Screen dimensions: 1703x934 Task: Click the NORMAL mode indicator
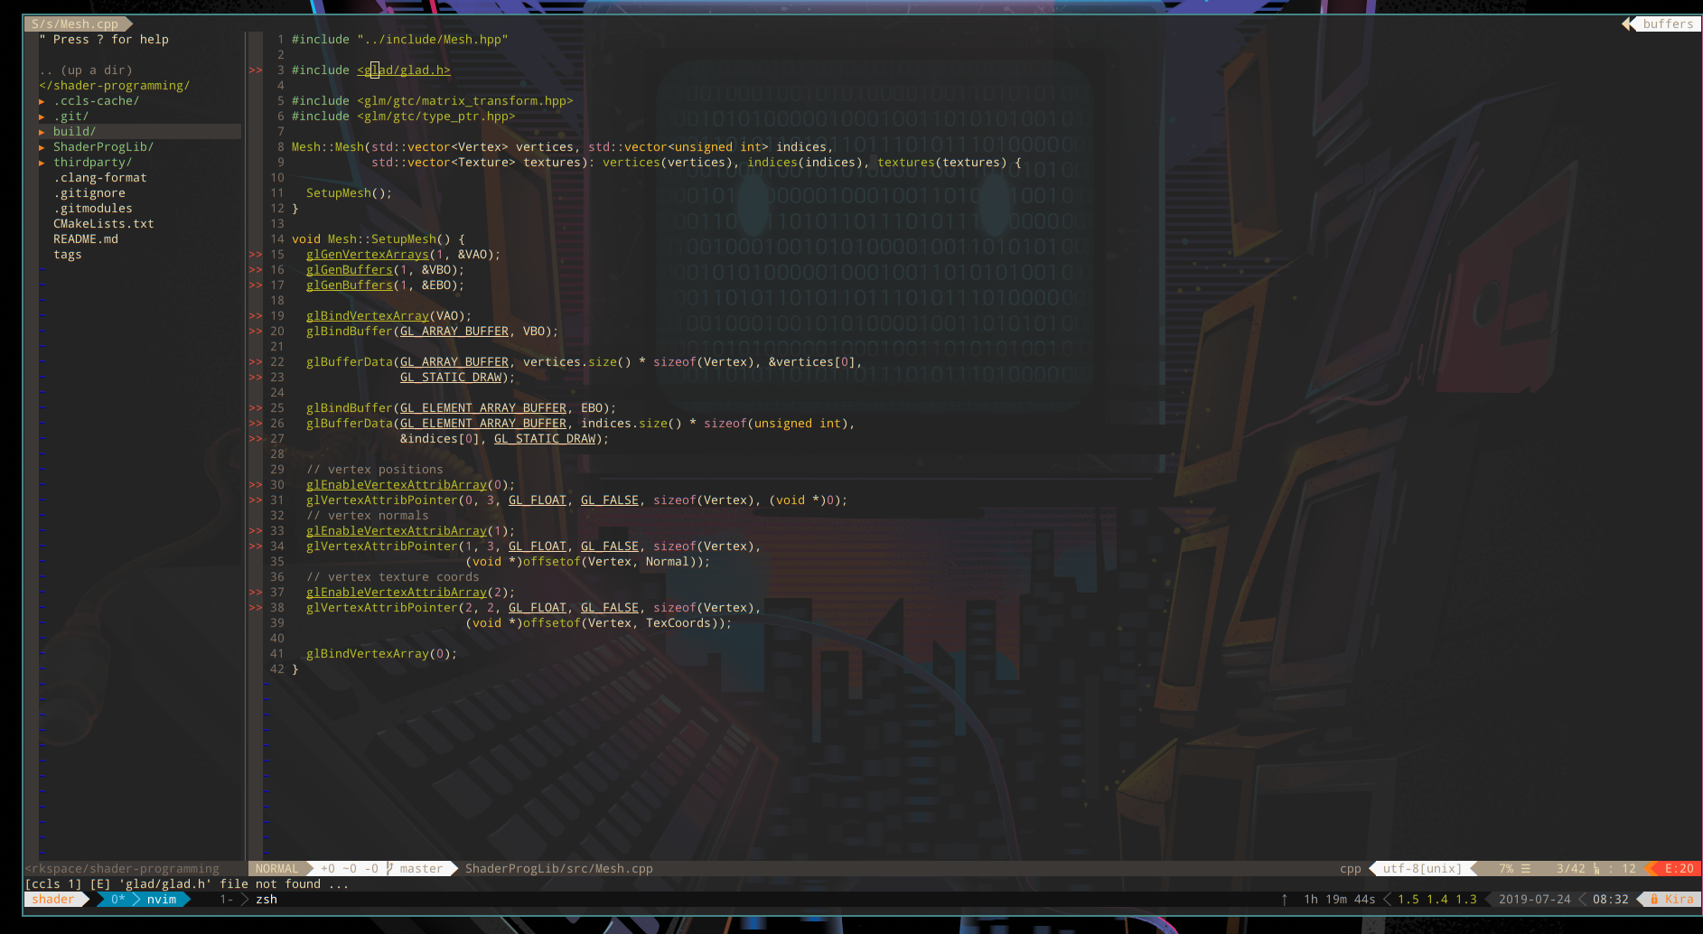(x=276, y=869)
